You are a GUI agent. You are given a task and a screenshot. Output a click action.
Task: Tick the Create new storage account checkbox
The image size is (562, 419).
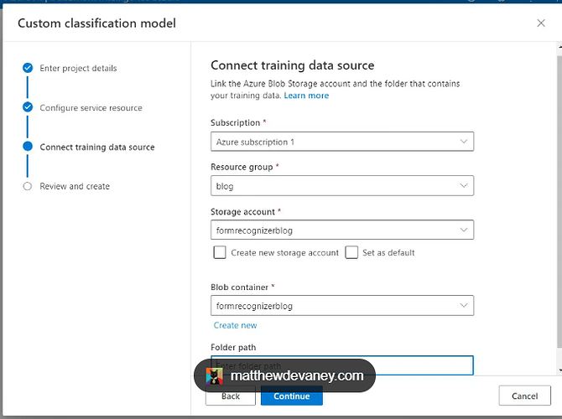220,252
